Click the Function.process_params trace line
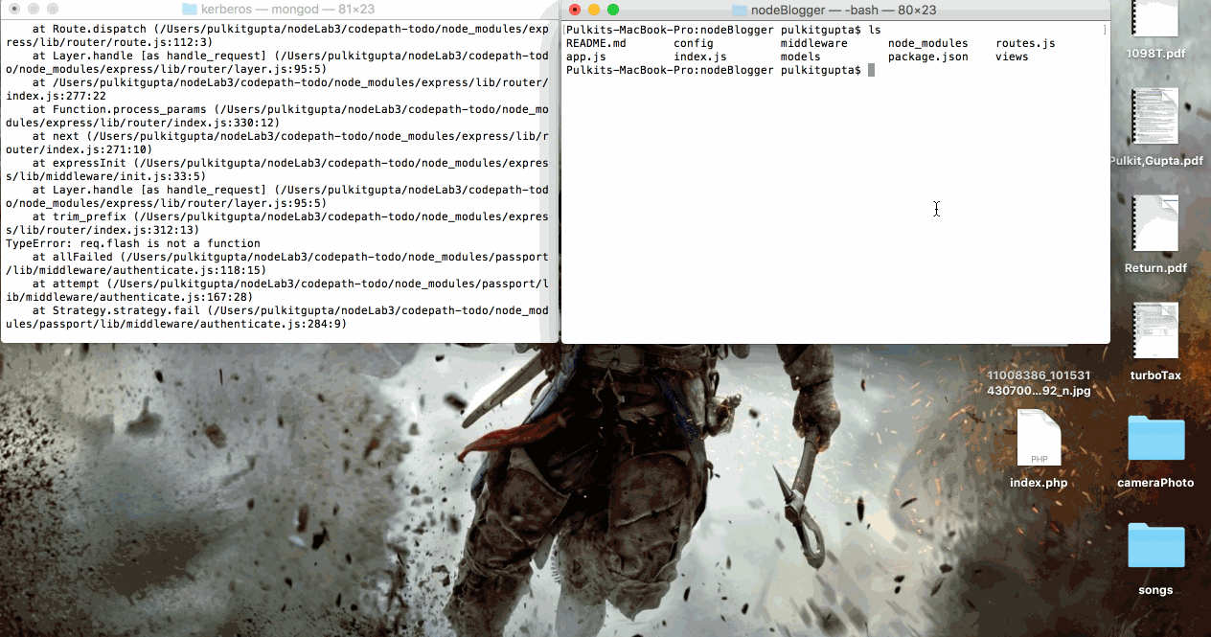 [277, 116]
